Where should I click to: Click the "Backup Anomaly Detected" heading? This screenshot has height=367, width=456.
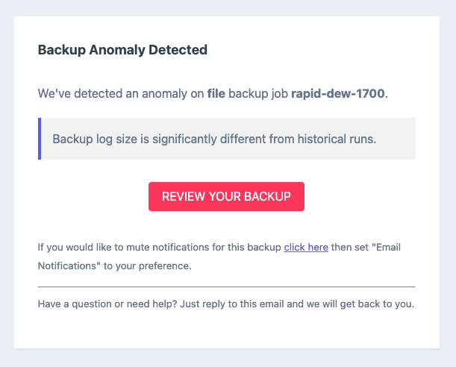tap(122, 51)
